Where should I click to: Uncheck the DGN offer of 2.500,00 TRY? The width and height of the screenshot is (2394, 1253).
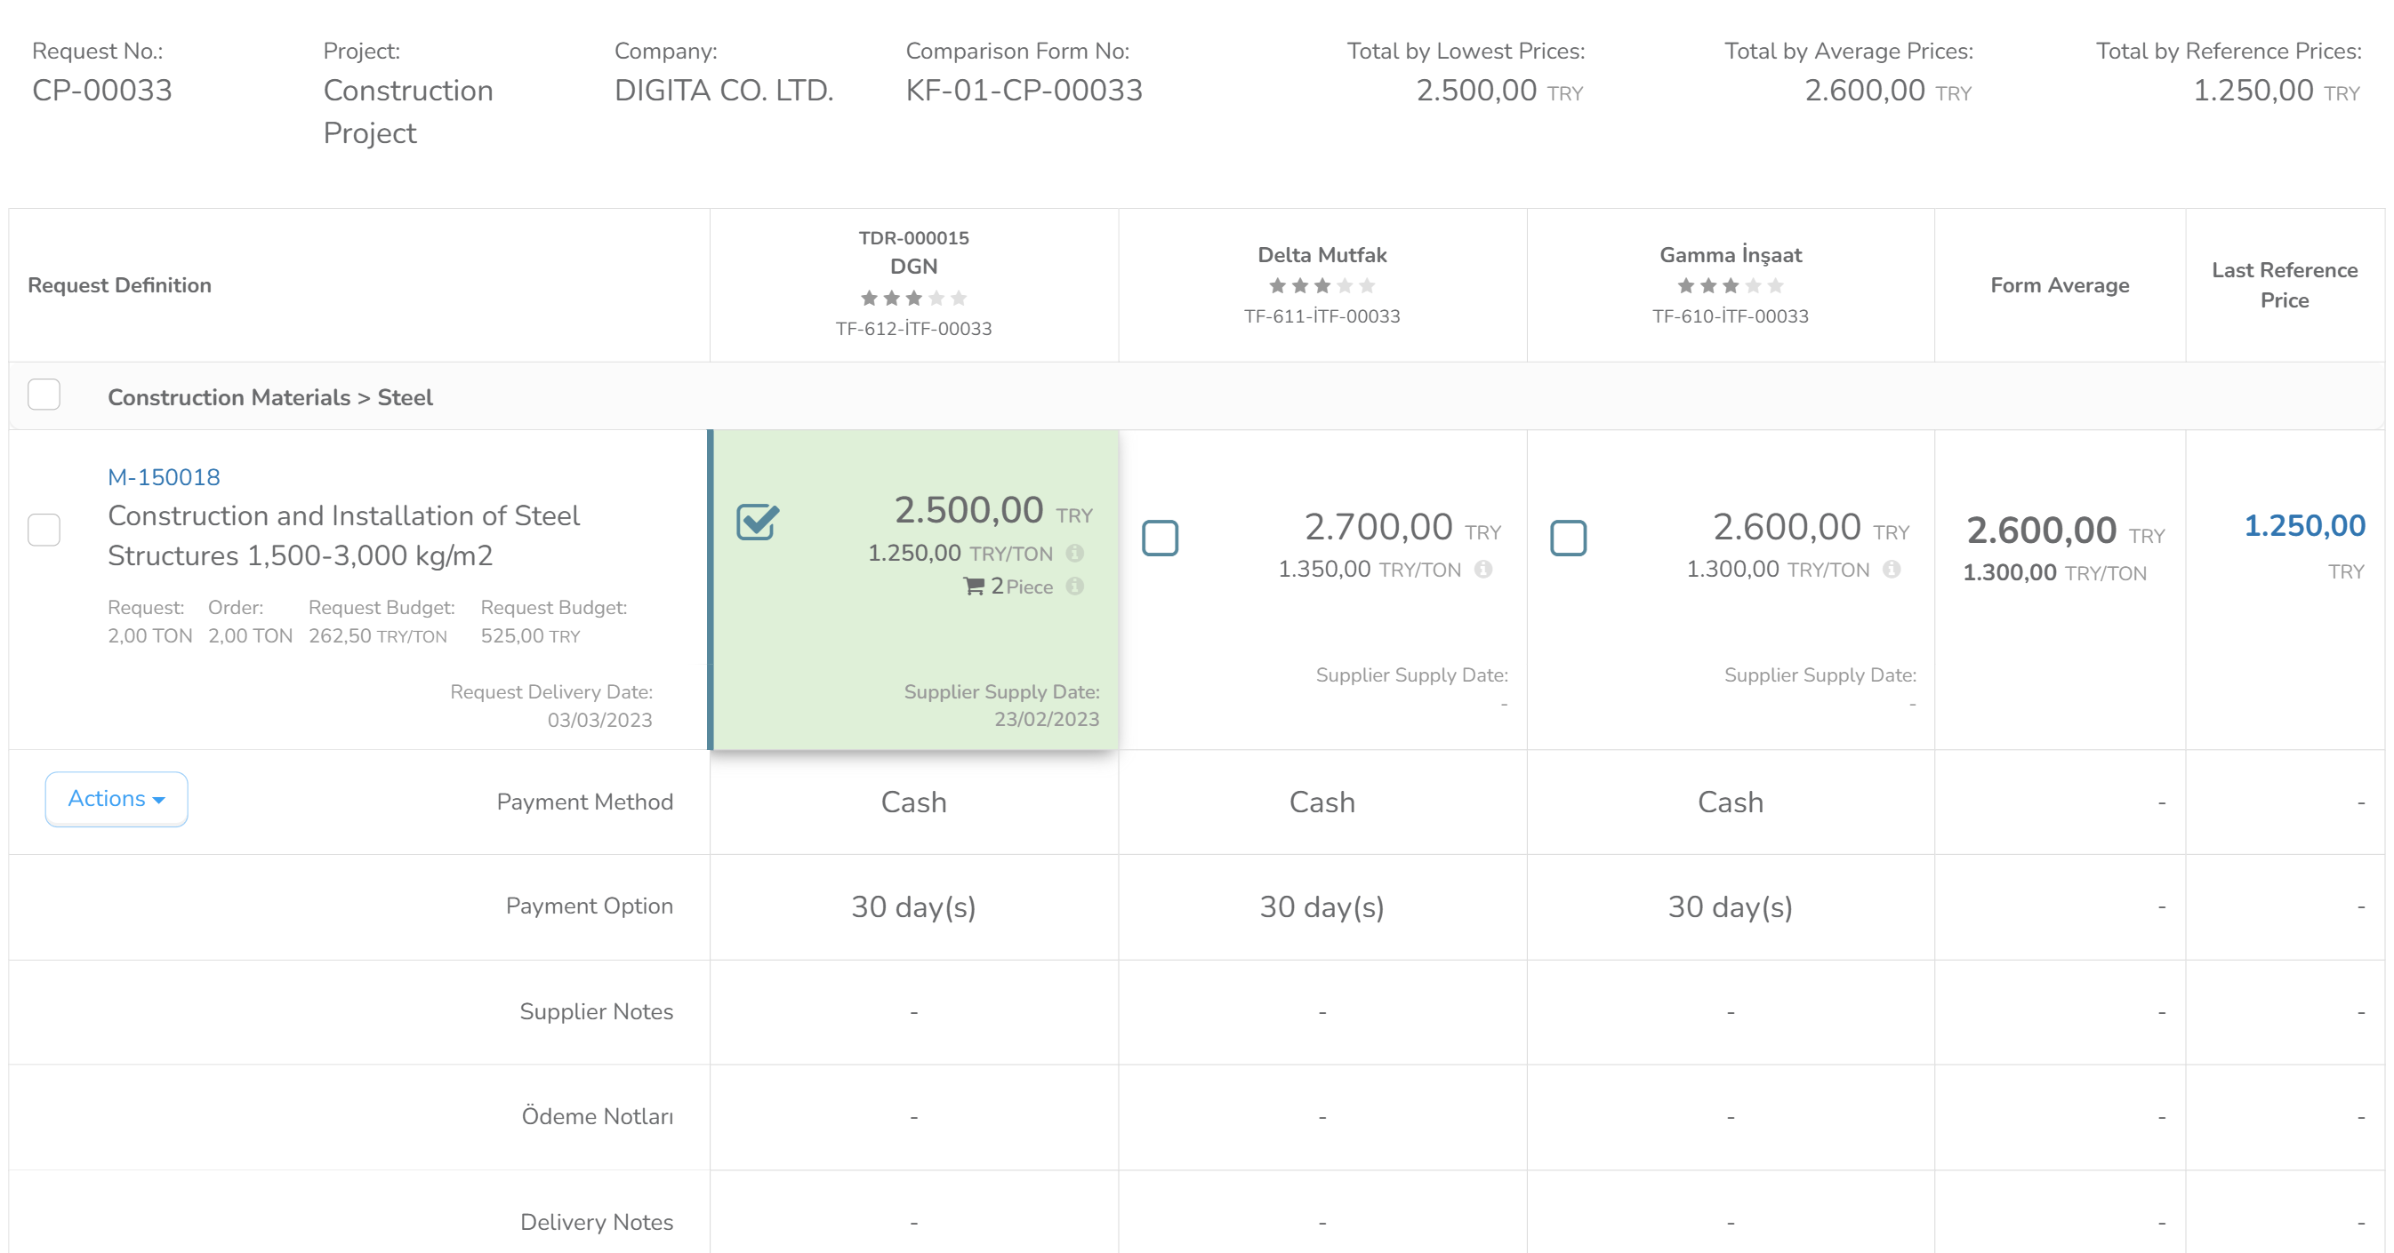coord(758,522)
